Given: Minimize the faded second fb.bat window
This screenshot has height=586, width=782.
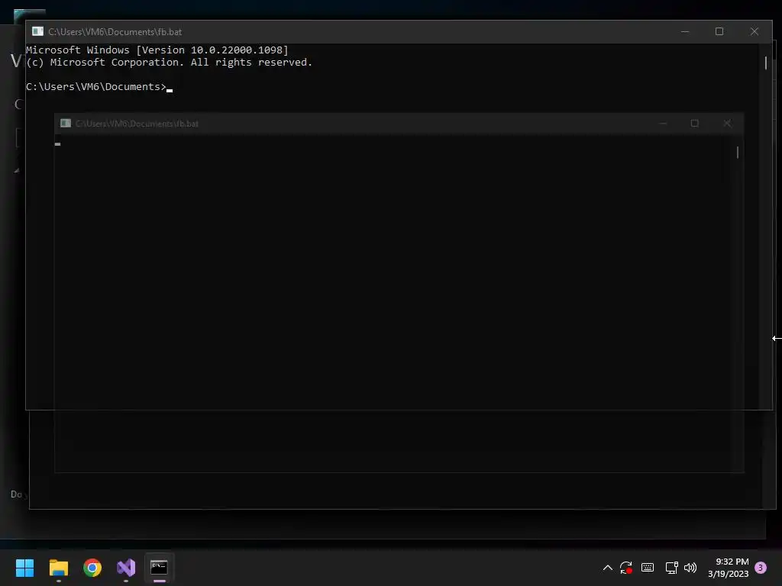Looking at the screenshot, I should (662, 124).
